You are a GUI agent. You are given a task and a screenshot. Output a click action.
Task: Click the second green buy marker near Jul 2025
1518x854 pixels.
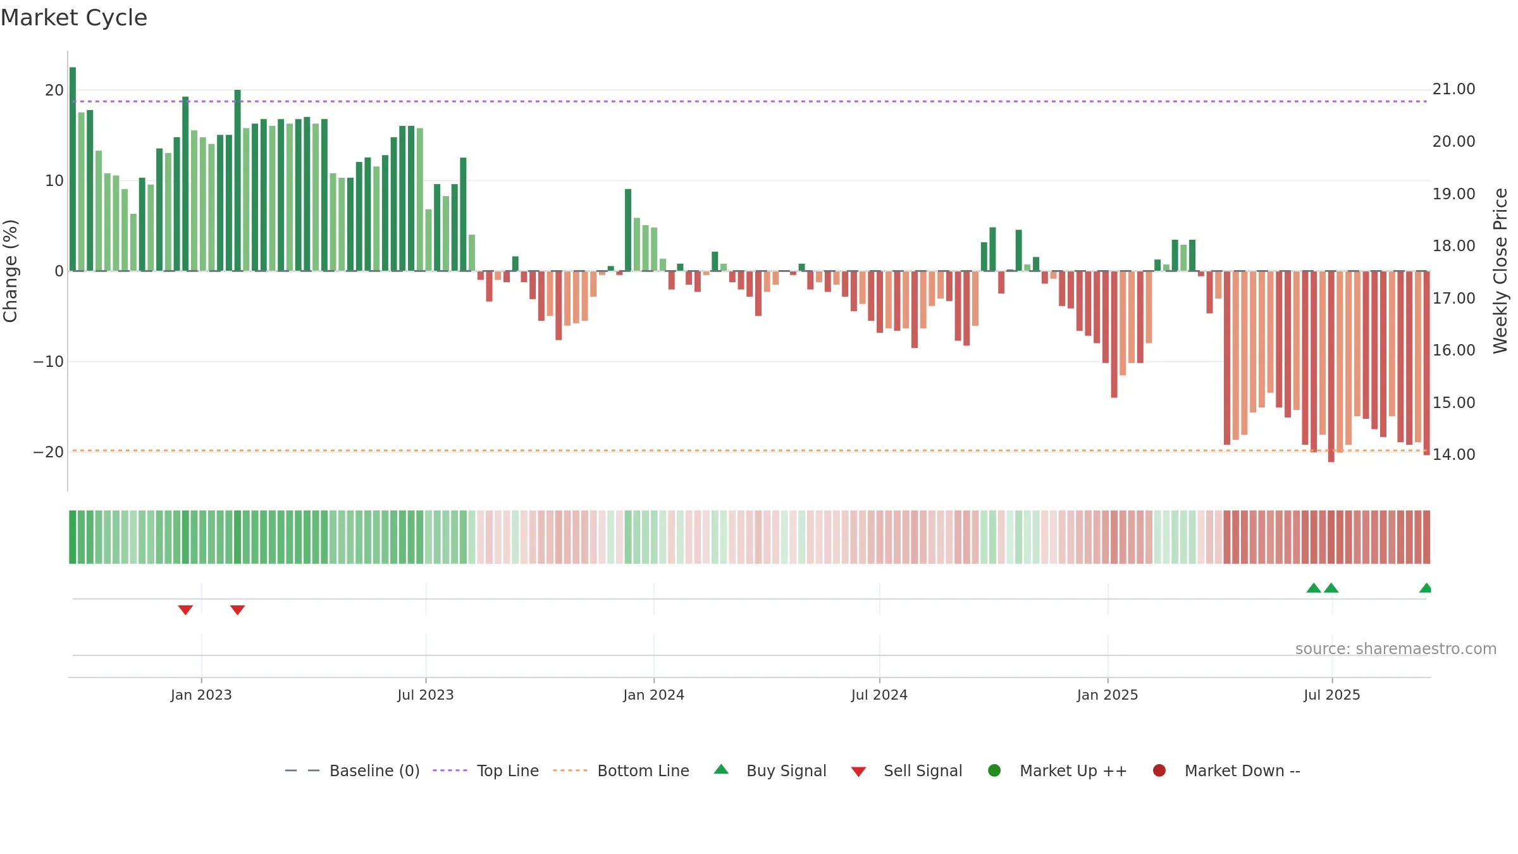point(1331,588)
